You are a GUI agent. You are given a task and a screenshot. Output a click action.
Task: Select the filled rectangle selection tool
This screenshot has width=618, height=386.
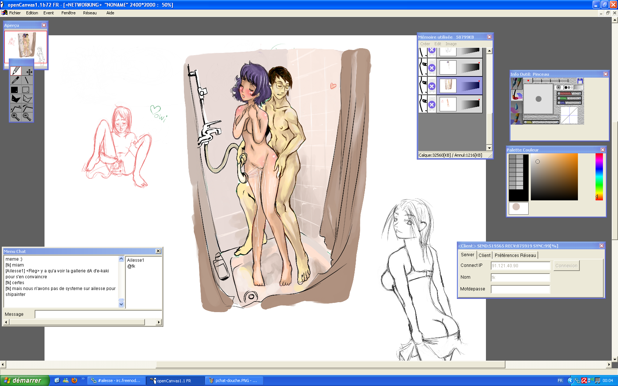[x=15, y=90]
